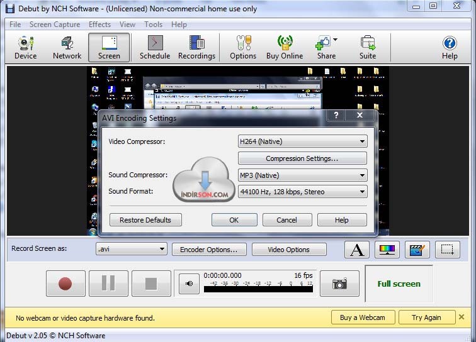Screen dimensions: 476x342
Task: Select the Device webcam source
Action: click(25, 48)
